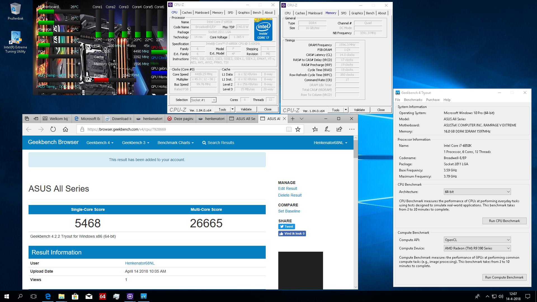The width and height of the screenshot is (537, 302).
Task: Open the Compute Device Radeon dropdown
Action: click(x=477, y=248)
